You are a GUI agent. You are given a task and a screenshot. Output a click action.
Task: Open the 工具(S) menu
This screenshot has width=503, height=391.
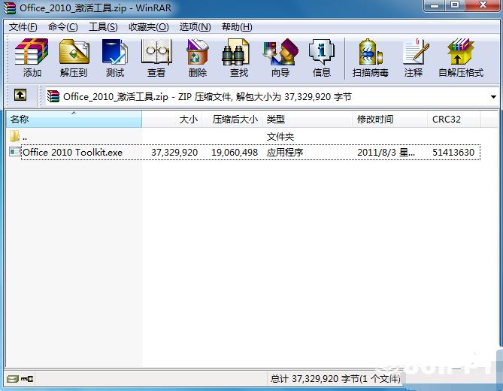(x=103, y=26)
